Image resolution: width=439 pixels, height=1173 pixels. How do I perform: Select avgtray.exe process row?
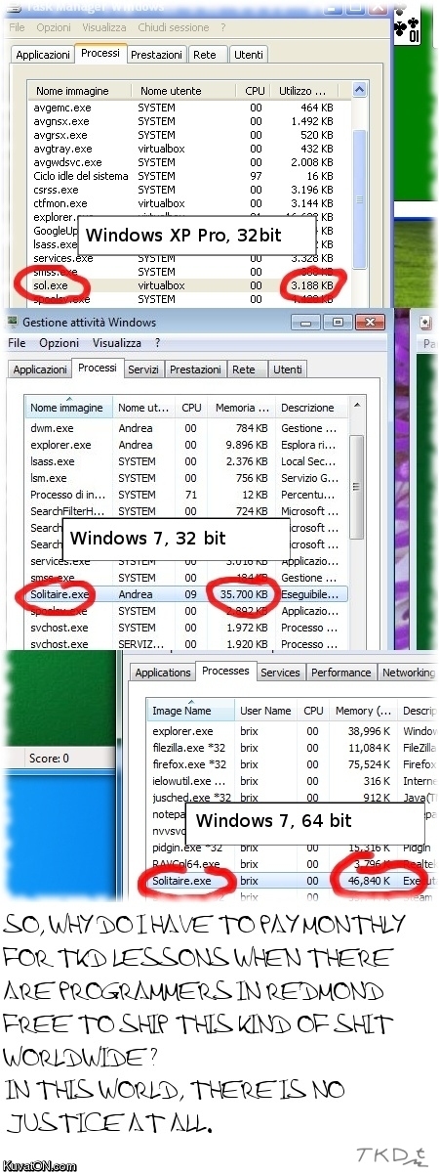tap(190, 149)
